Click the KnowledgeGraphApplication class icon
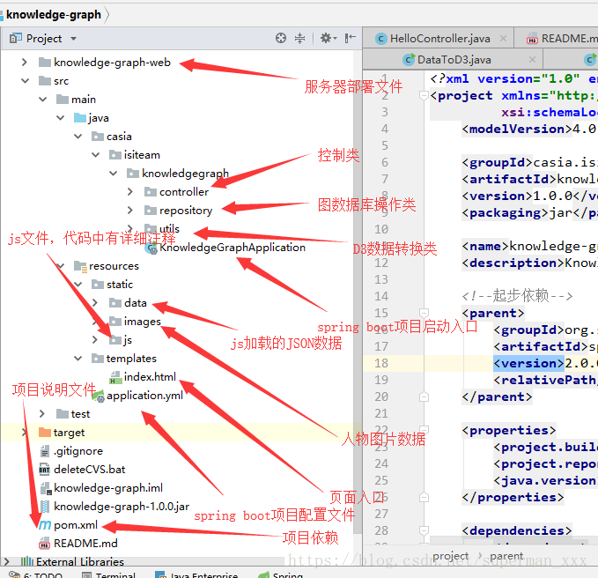 (x=151, y=248)
